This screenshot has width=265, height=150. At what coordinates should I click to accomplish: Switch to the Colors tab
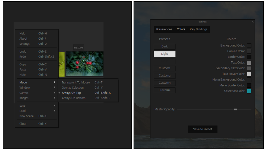[181, 29]
